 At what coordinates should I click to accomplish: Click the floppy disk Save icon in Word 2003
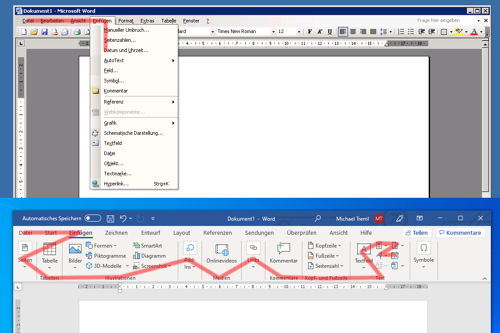click(44, 32)
